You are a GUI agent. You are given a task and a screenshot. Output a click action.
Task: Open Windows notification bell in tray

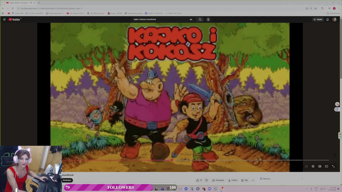pyautogui.click(x=339, y=189)
